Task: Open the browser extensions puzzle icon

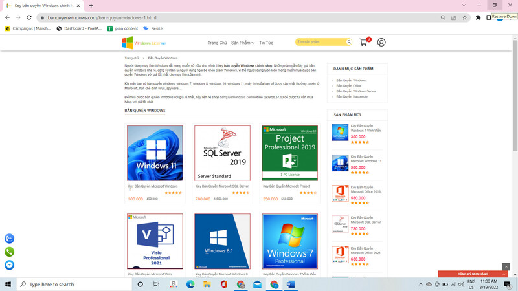Action: point(478,17)
